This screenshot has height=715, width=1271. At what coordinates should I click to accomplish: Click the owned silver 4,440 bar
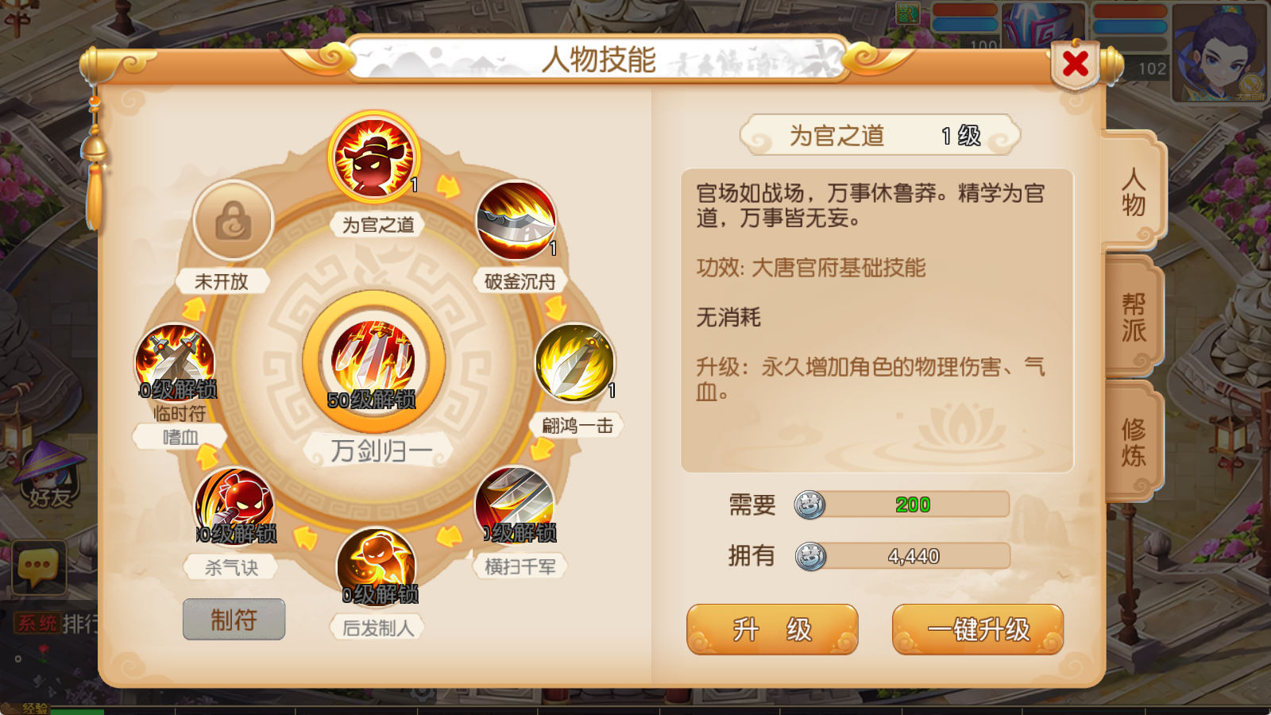pyautogui.click(x=902, y=556)
